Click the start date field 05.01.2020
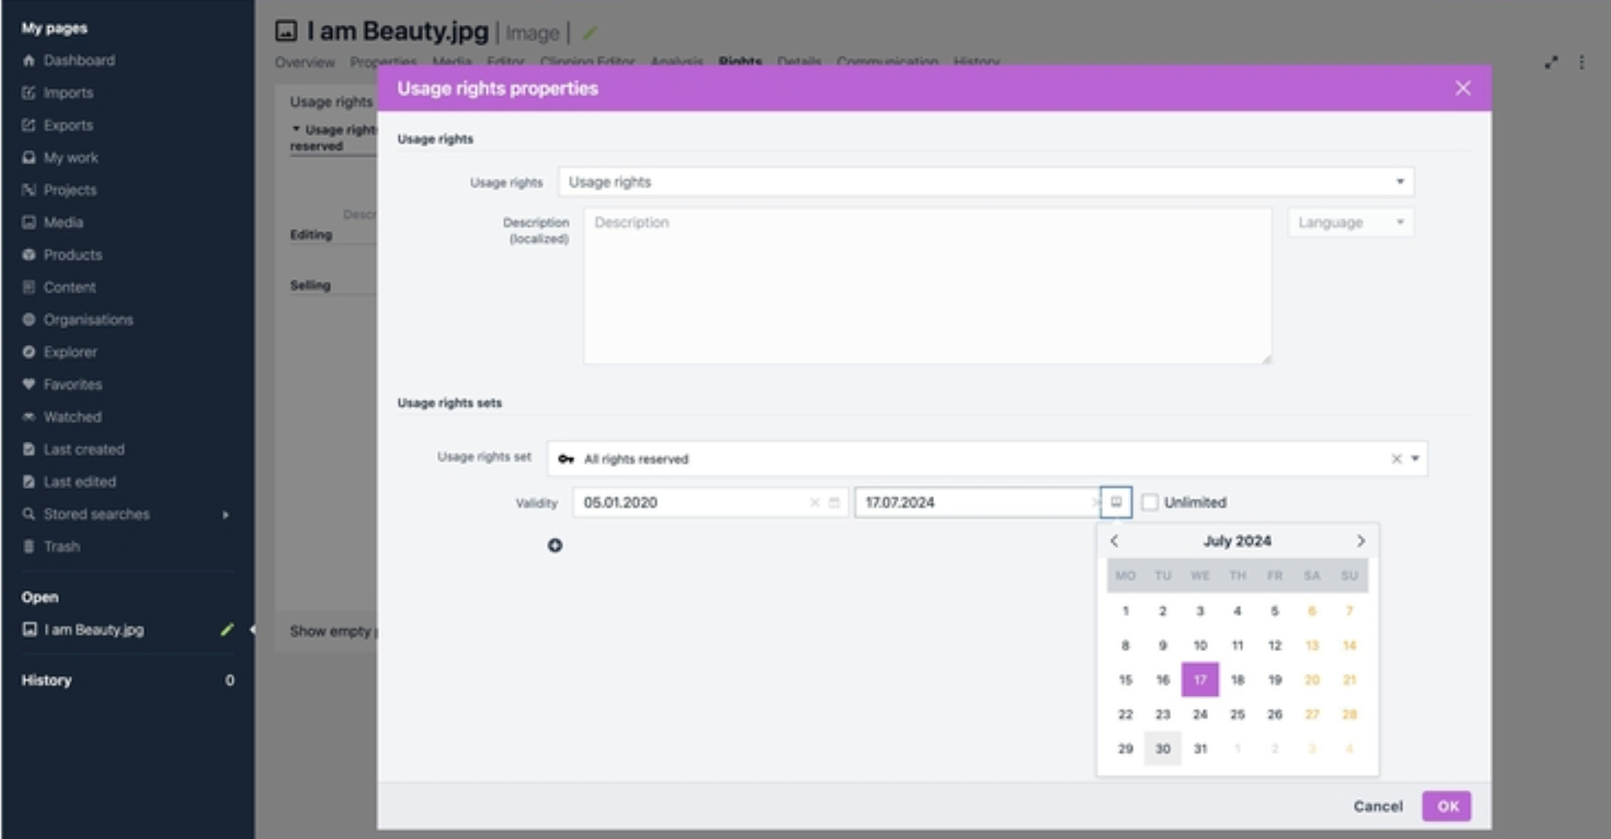This screenshot has height=839, width=1611. (x=710, y=503)
